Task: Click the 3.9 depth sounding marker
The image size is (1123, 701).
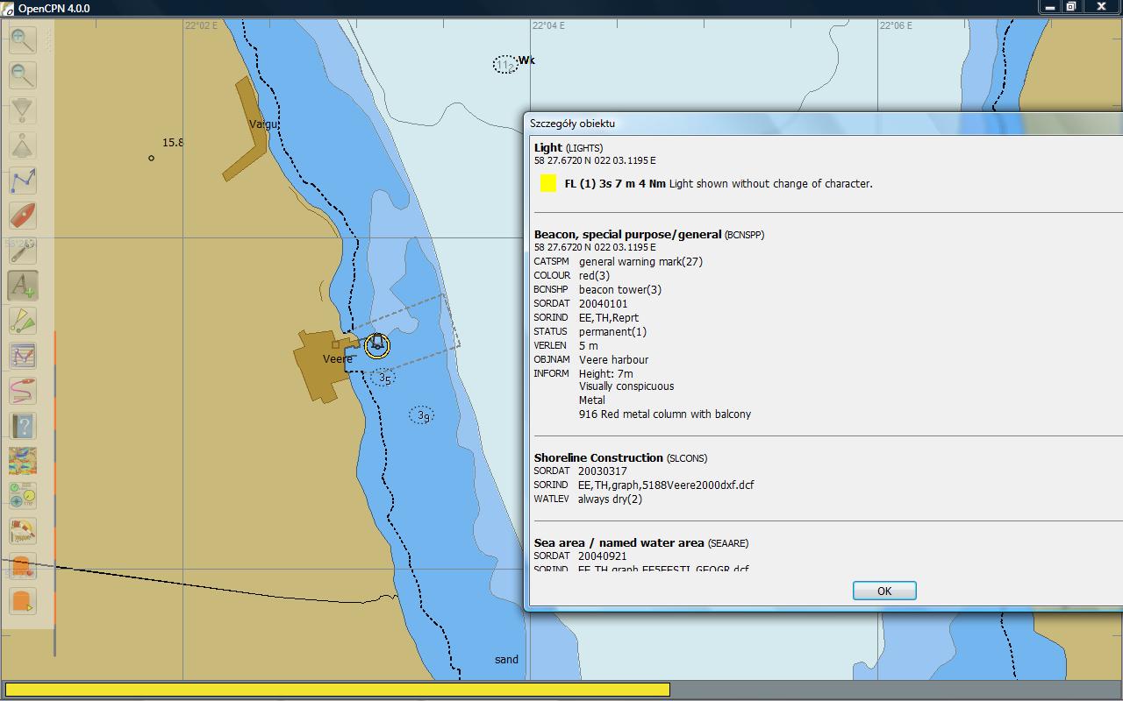Action: tap(422, 415)
